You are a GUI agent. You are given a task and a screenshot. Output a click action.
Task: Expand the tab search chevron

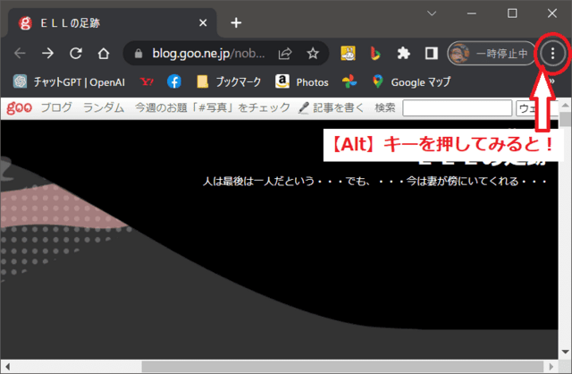431,13
